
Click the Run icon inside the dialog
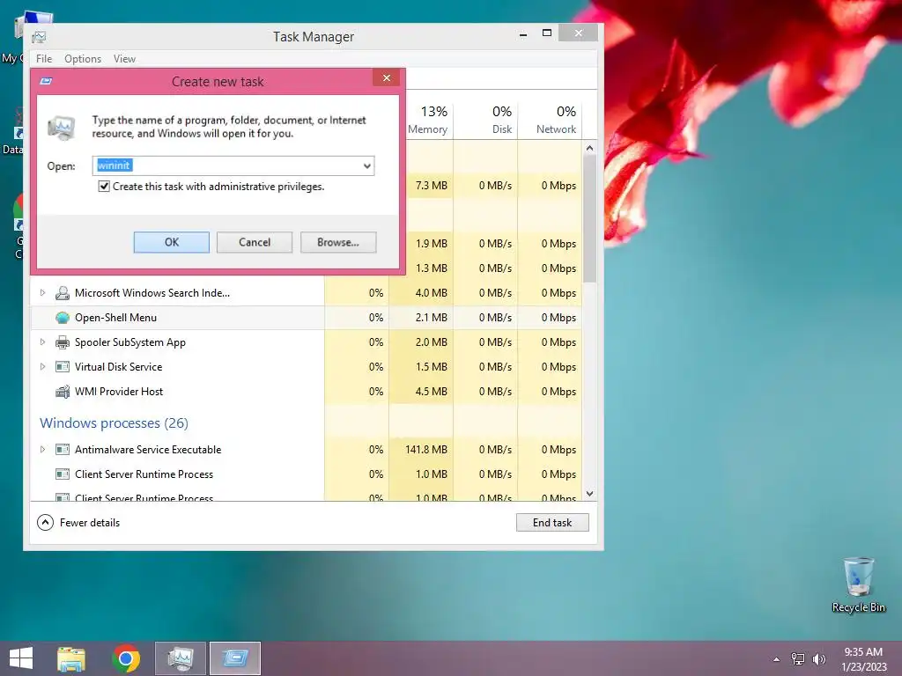[x=61, y=127]
